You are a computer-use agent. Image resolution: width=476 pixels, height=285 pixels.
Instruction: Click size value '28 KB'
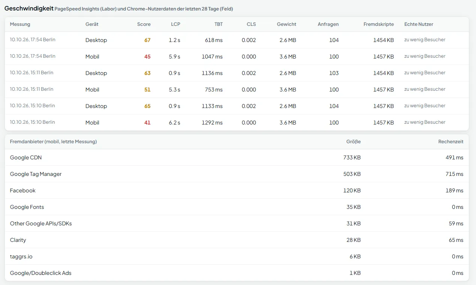point(353,240)
